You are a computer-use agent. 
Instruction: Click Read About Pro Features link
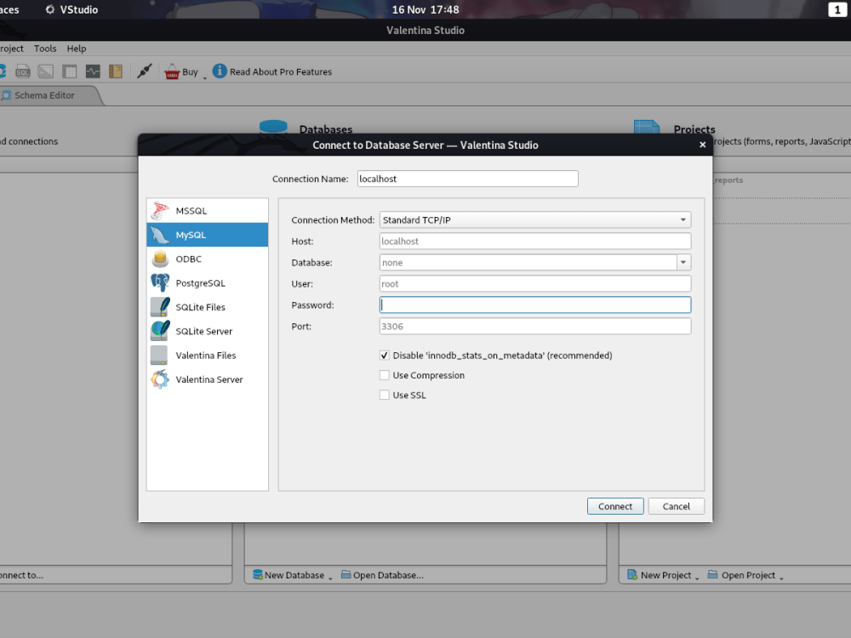[281, 71]
